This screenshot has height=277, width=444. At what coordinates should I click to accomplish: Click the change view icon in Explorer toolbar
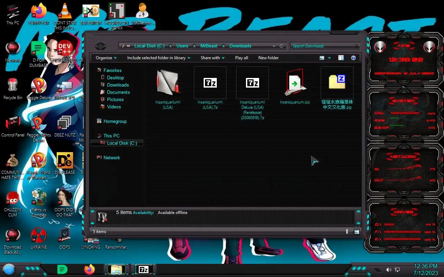(322, 58)
